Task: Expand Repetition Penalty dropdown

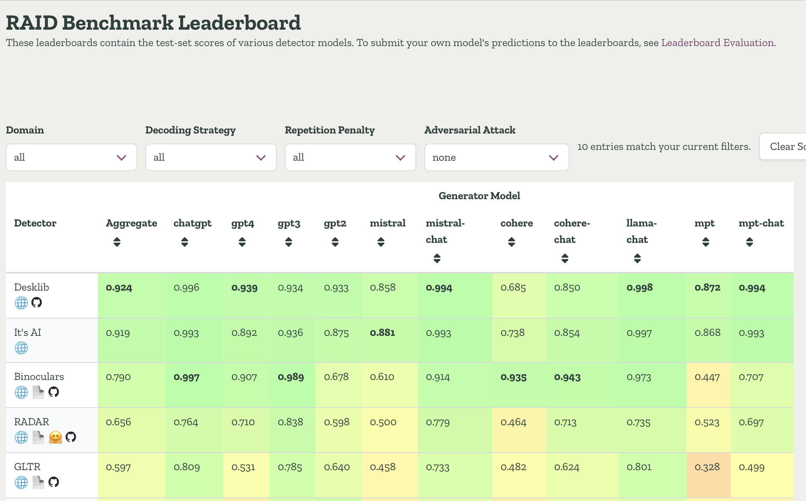Action: tap(350, 158)
